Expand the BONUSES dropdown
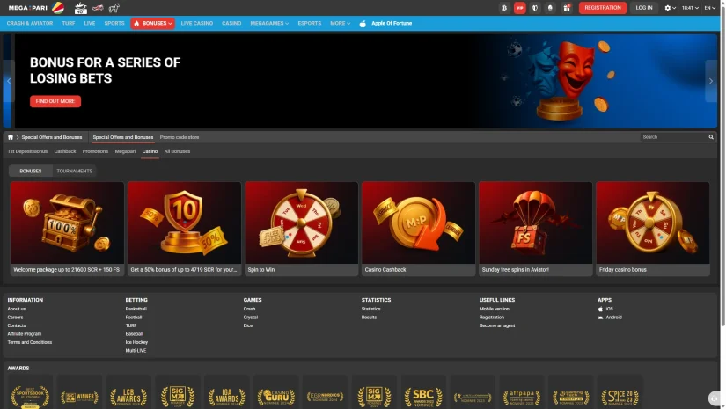726x409 pixels. point(152,23)
